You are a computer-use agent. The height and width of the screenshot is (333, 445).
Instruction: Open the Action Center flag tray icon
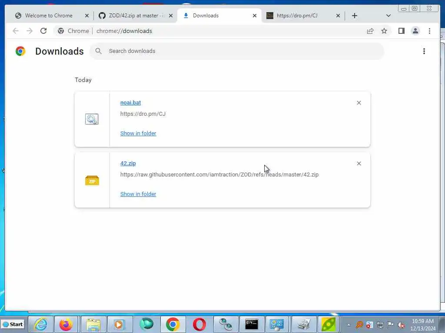click(x=391, y=325)
